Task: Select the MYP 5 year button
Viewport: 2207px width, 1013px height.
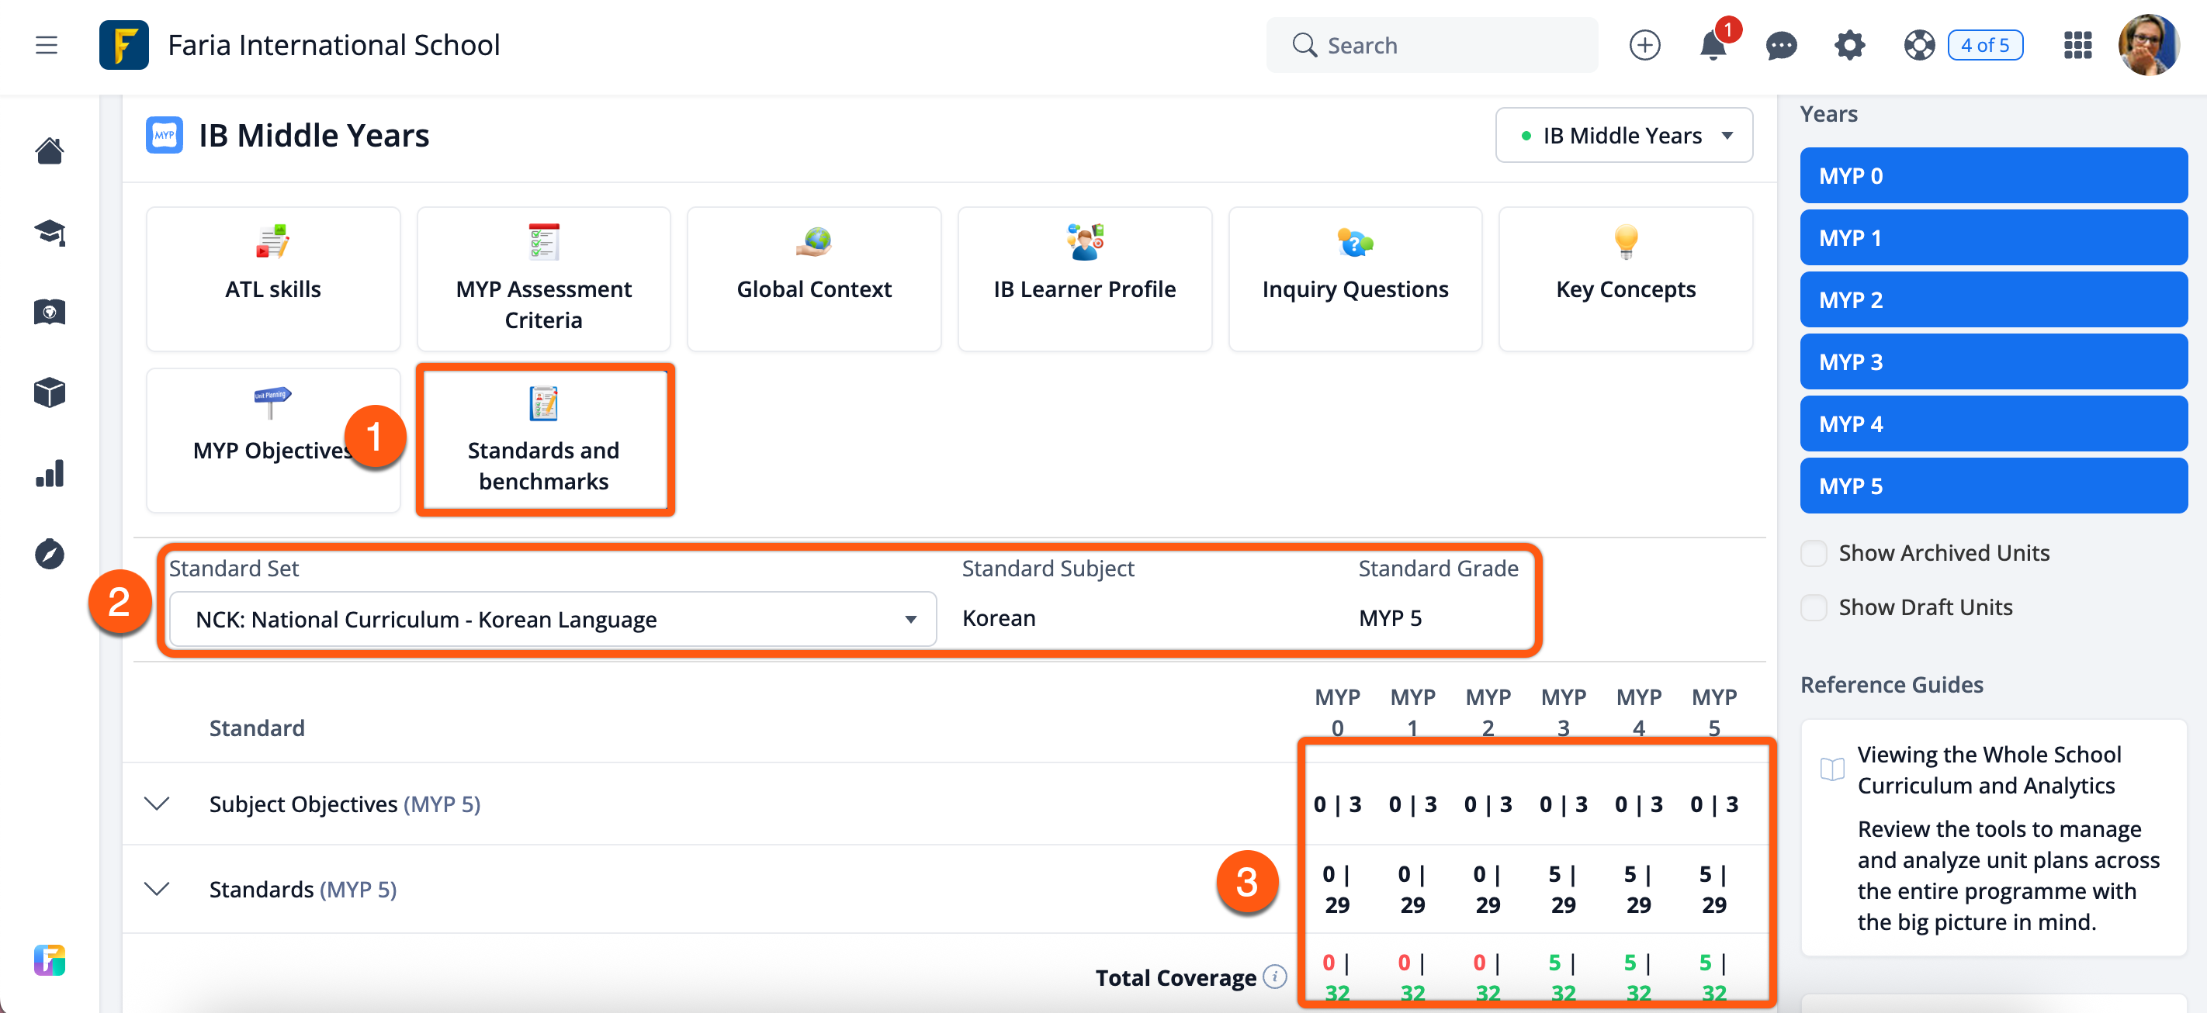Action: [x=1994, y=486]
